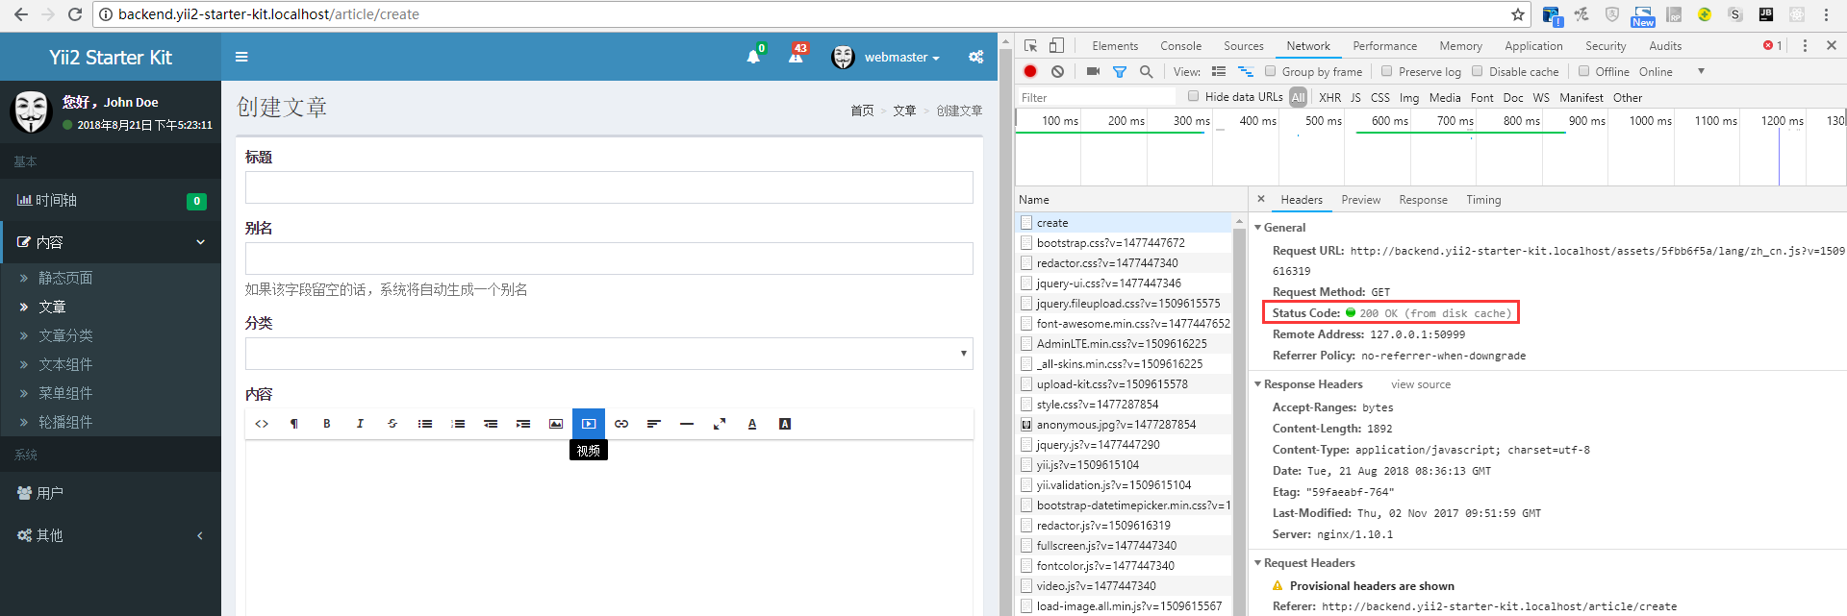Open paragraph format tool in editor
The width and height of the screenshot is (1847, 616).
[x=294, y=424]
